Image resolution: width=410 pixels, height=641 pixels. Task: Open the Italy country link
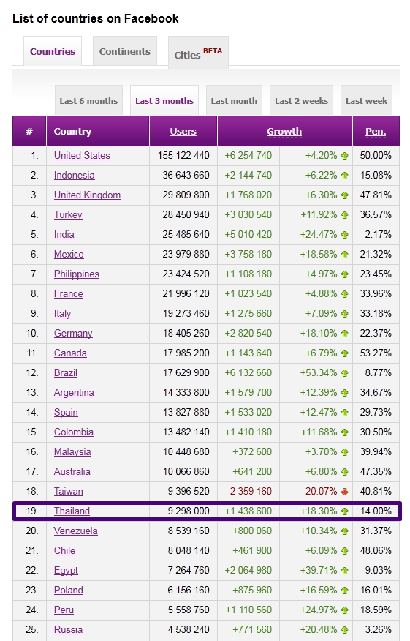[62, 313]
